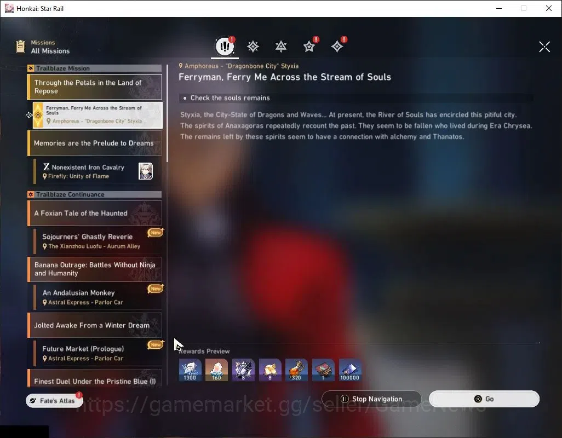This screenshot has height=438, width=562.
Task: Click the Fate's Atlas planet icon
Action: pos(33,400)
